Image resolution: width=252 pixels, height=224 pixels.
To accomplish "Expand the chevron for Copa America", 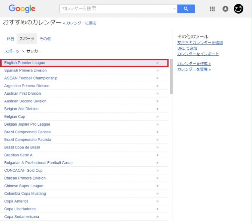I will click(x=157, y=201).
